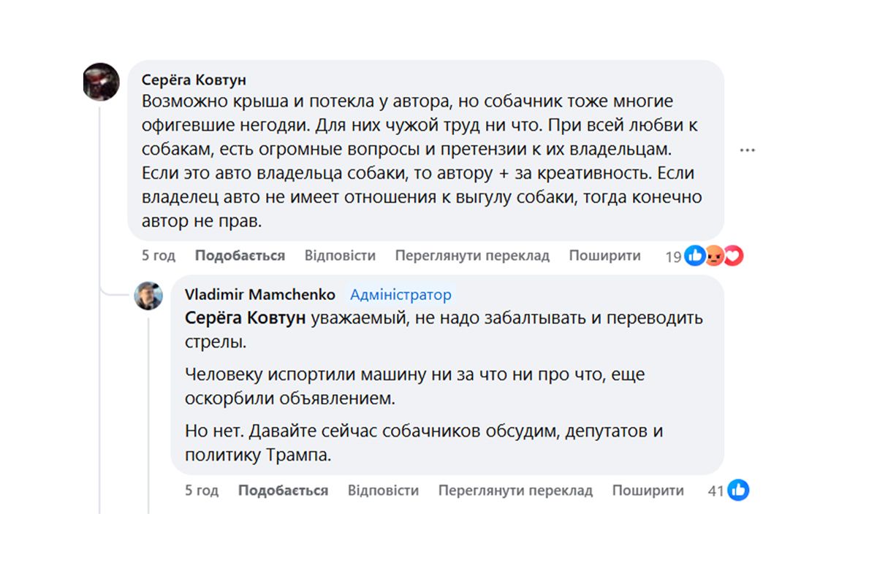877x584 pixels.
Task: Open the 5 год timestamp of first comment
Action: (159, 255)
